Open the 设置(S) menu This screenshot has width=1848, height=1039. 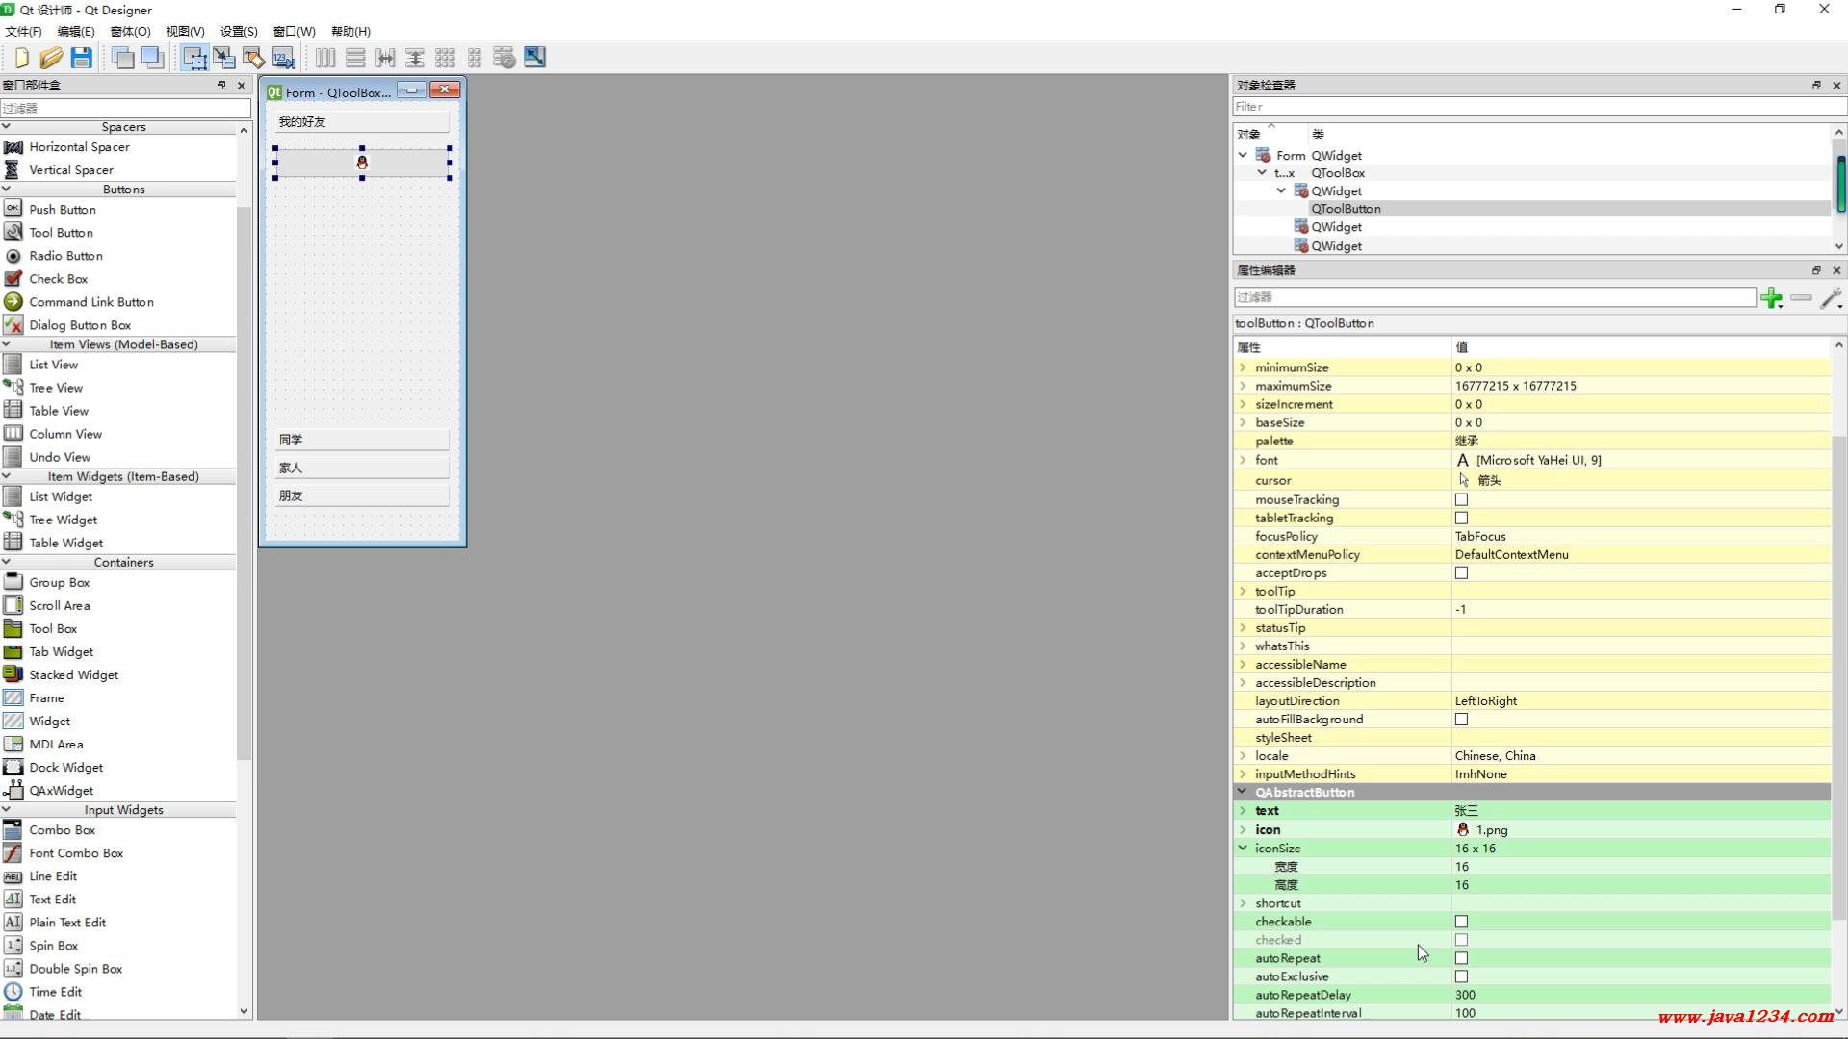(239, 31)
